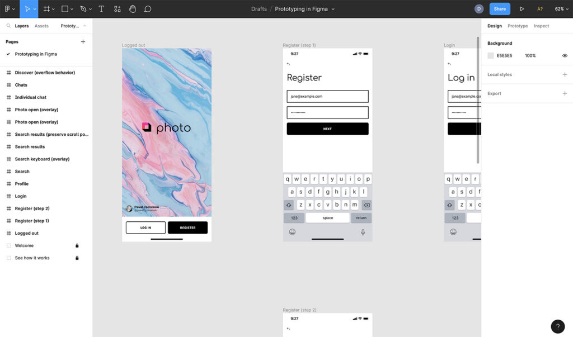Select the Rectangle shape tool

pos(65,9)
